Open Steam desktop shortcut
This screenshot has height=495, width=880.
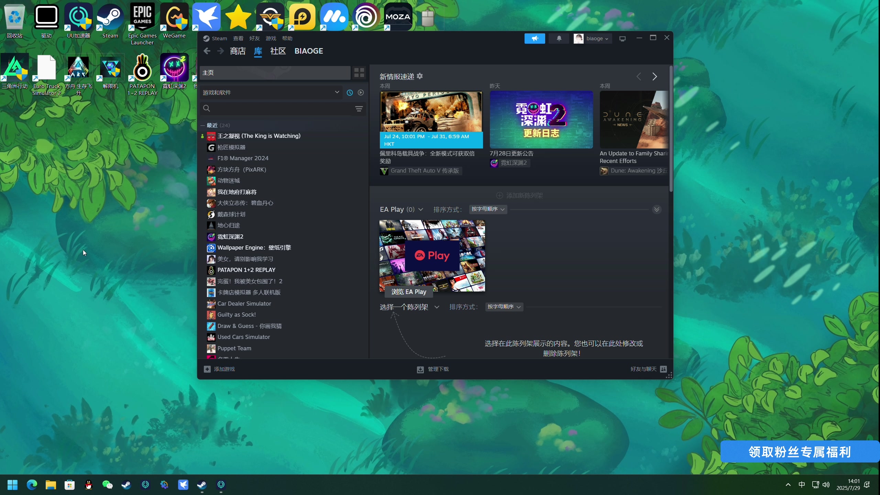(x=110, y=21)
